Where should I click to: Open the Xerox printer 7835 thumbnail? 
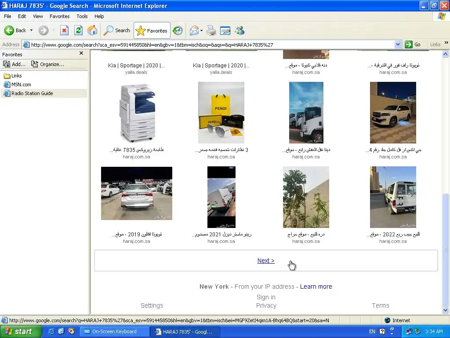pos(137,113)
